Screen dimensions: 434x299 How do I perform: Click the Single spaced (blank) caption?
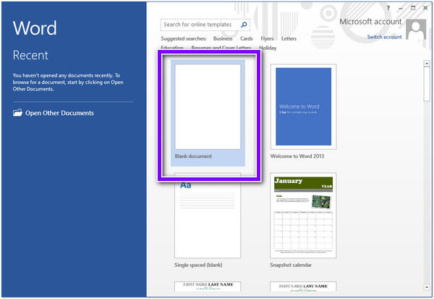[x=198, y=265]
